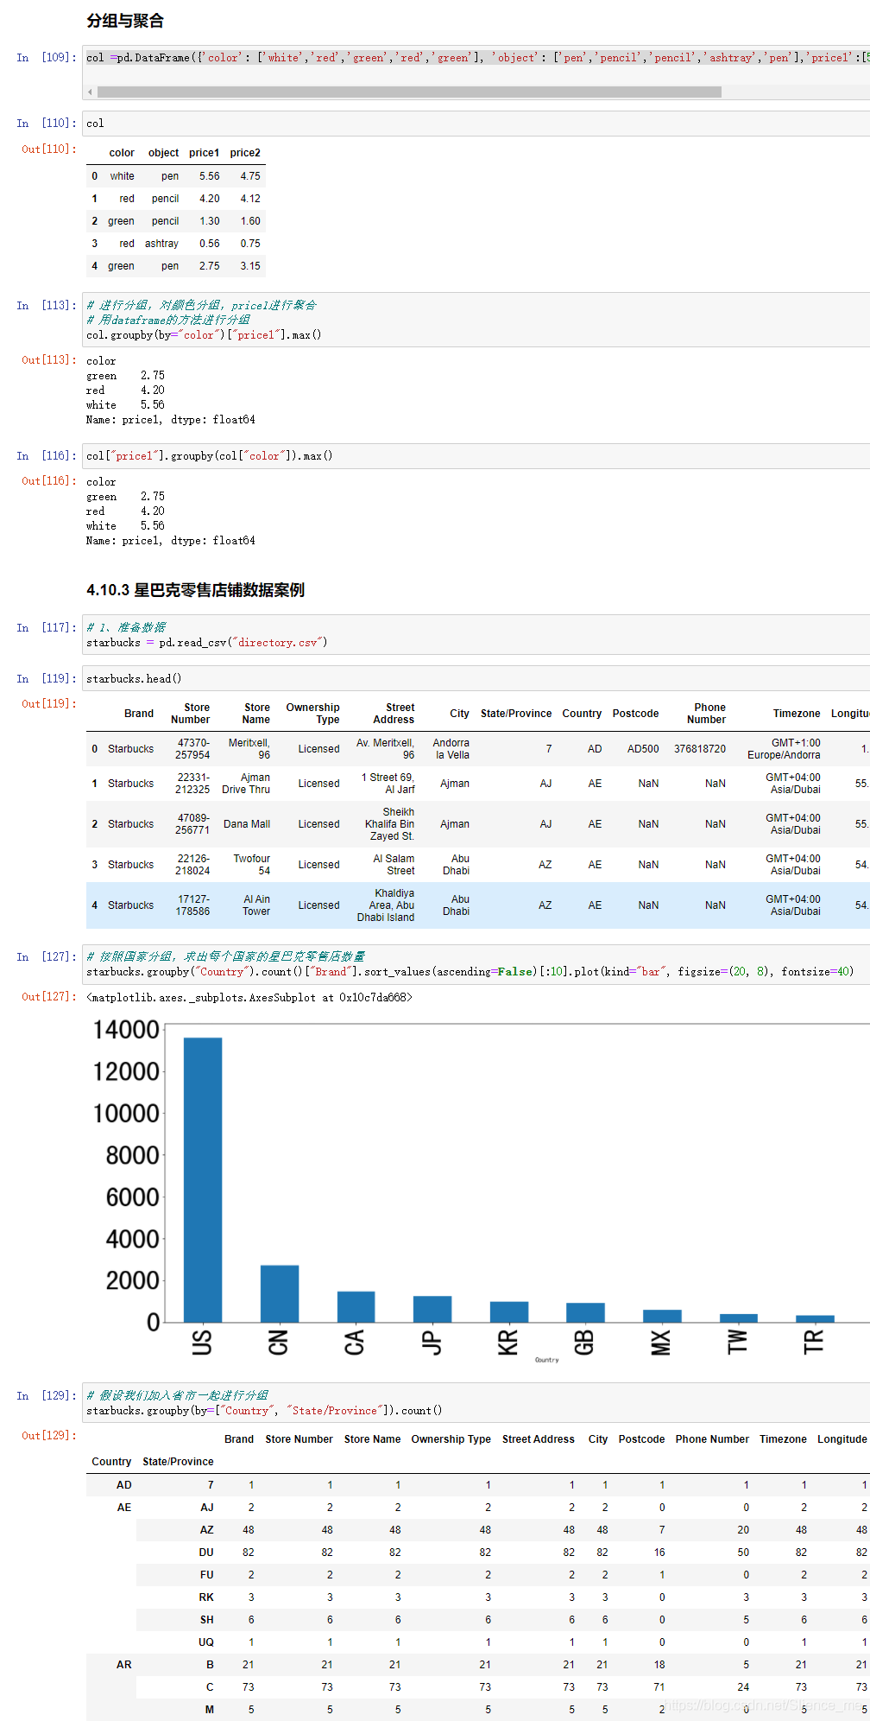Click the 'AD500' postcode cell
The image size is (870, 1721).
643,749
